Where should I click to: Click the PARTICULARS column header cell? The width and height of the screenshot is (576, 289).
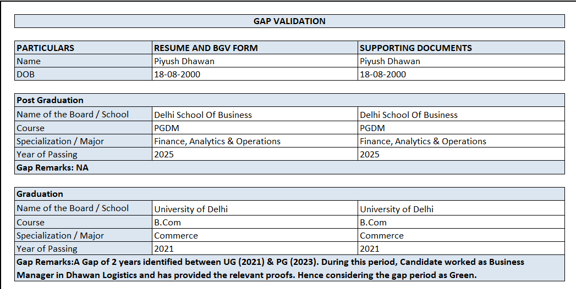click(x=84, y=48)
